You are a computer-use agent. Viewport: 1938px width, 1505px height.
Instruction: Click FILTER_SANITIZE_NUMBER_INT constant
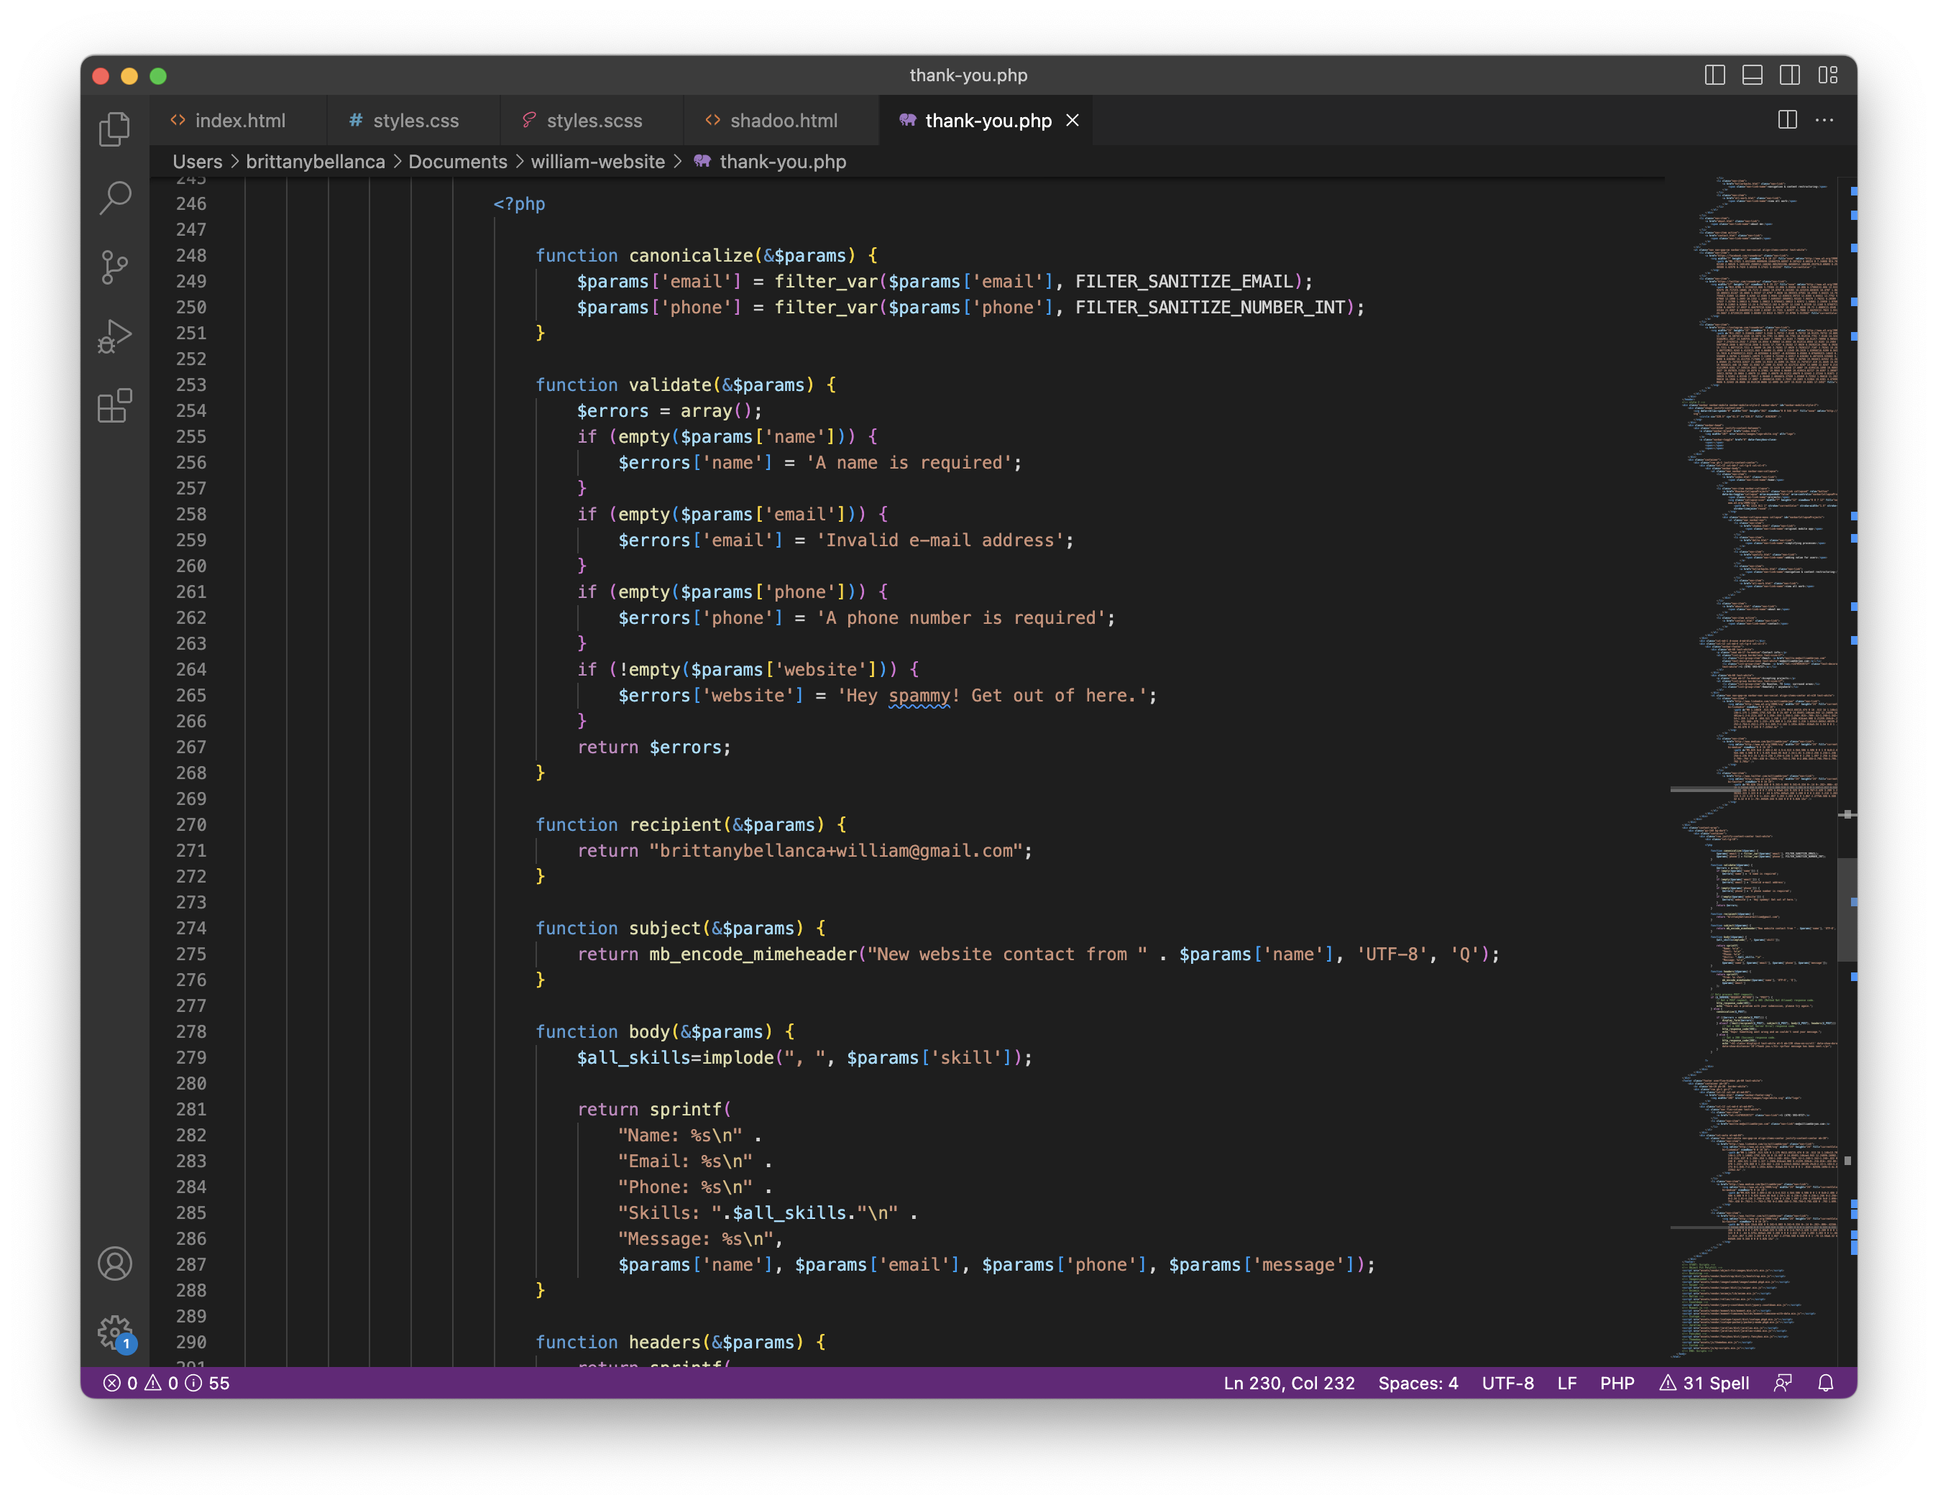point(1210,307)
